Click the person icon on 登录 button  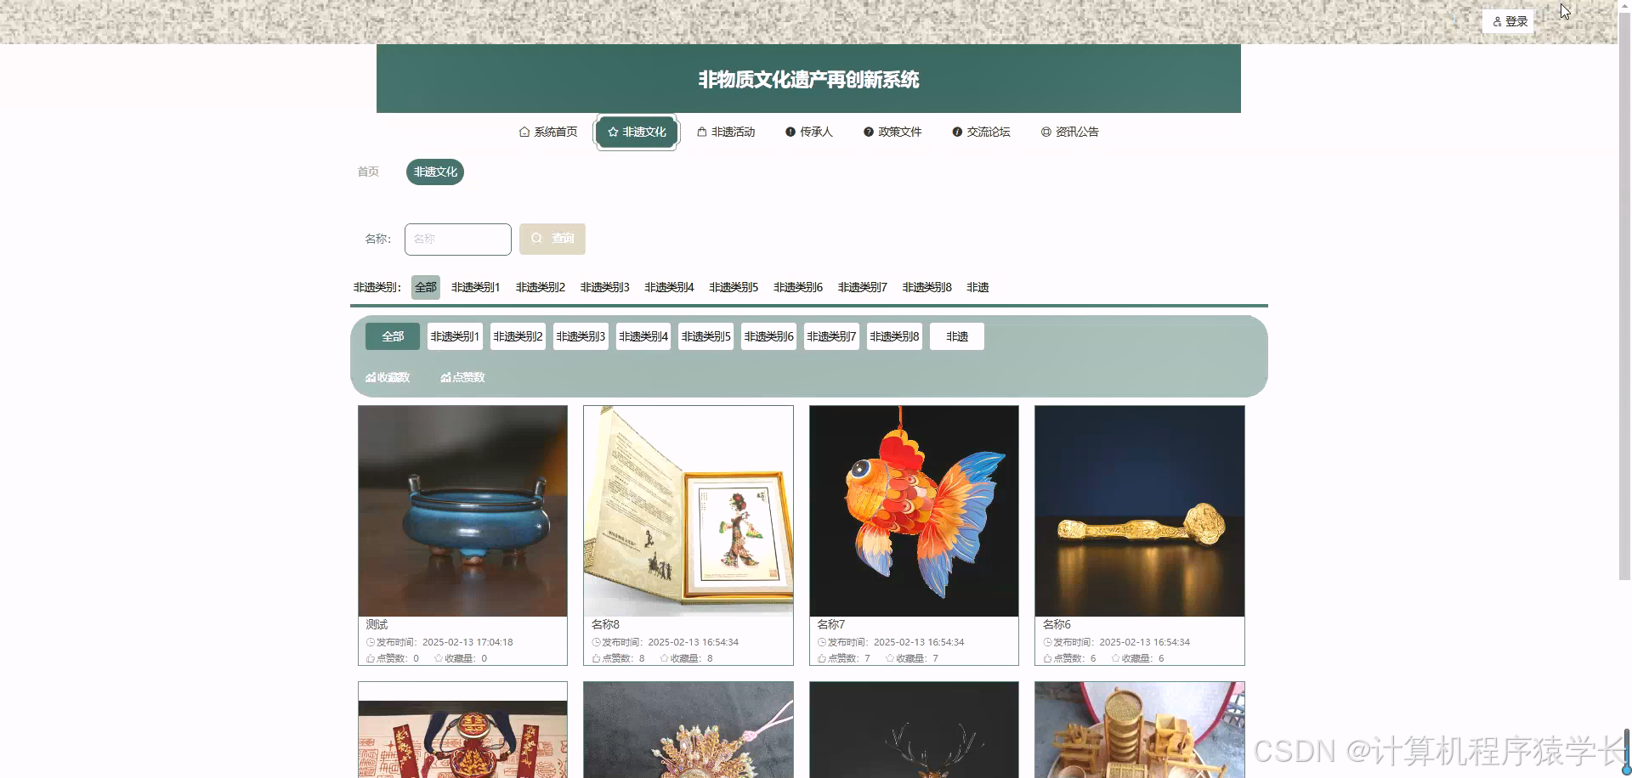[1498, 21]
